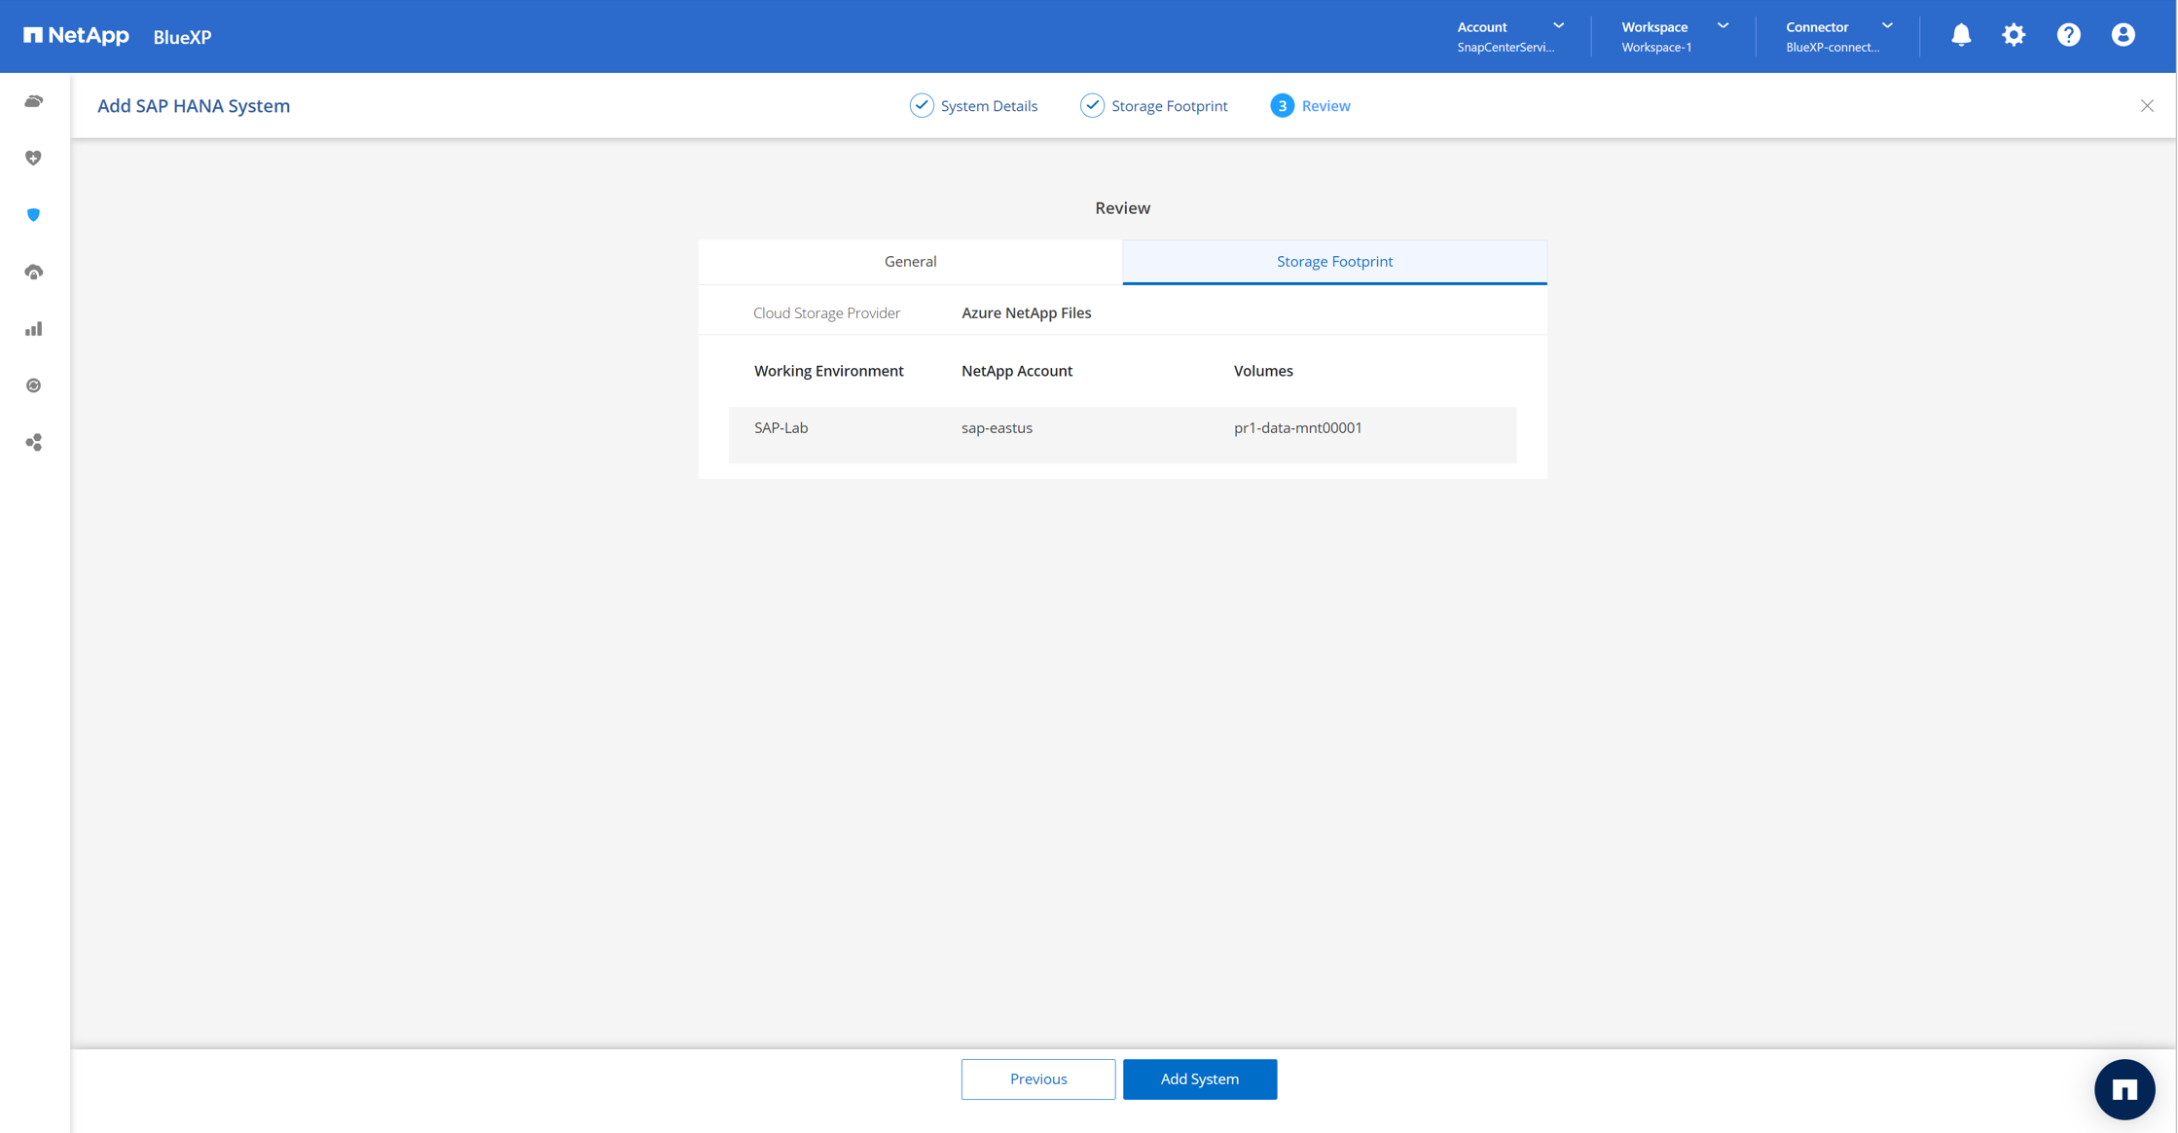Expand the Workspace dropdown
This screenshot has width=2178, height=1133.
(1674, 36)
